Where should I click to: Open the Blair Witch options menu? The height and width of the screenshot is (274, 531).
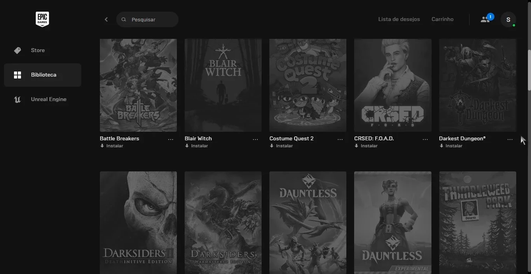255,139
